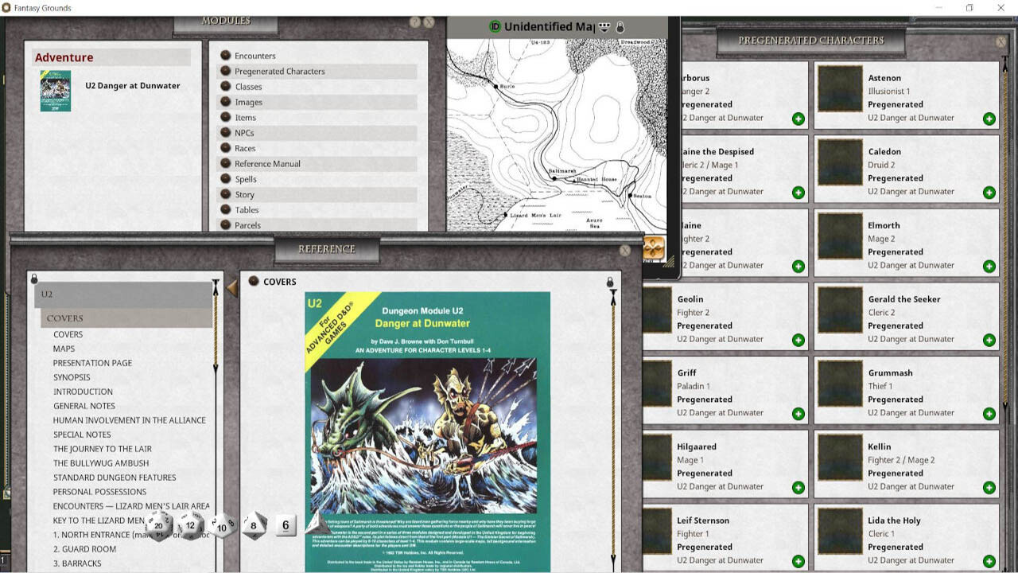
Task: Open the Modules window header
Action: pos(227,20)
